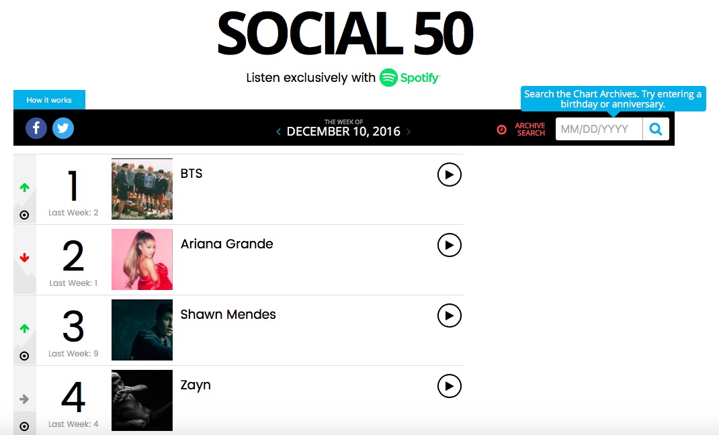Open Ariana Grande artist thumbnail
This screenshot has height=435, width=719.
142,259
